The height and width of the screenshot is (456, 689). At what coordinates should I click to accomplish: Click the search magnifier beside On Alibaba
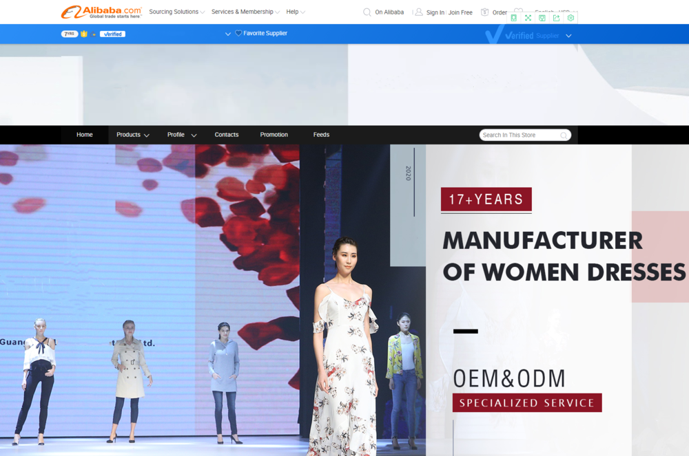(x=367, y=12)
